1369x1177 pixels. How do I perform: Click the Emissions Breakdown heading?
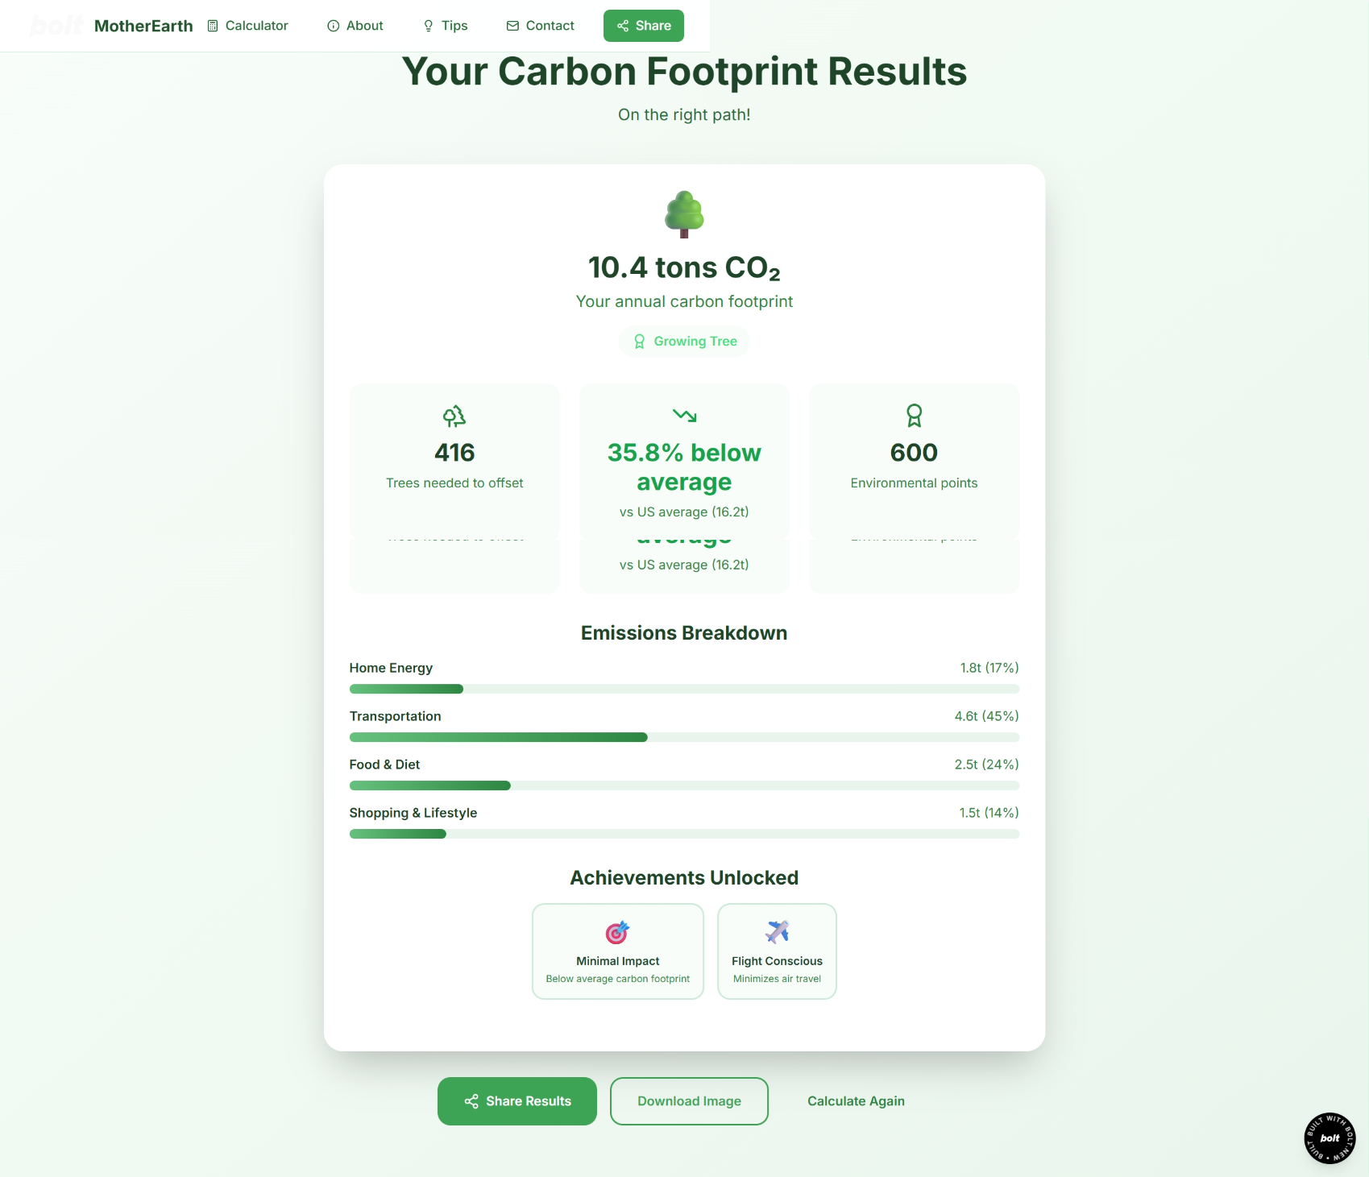684,633
